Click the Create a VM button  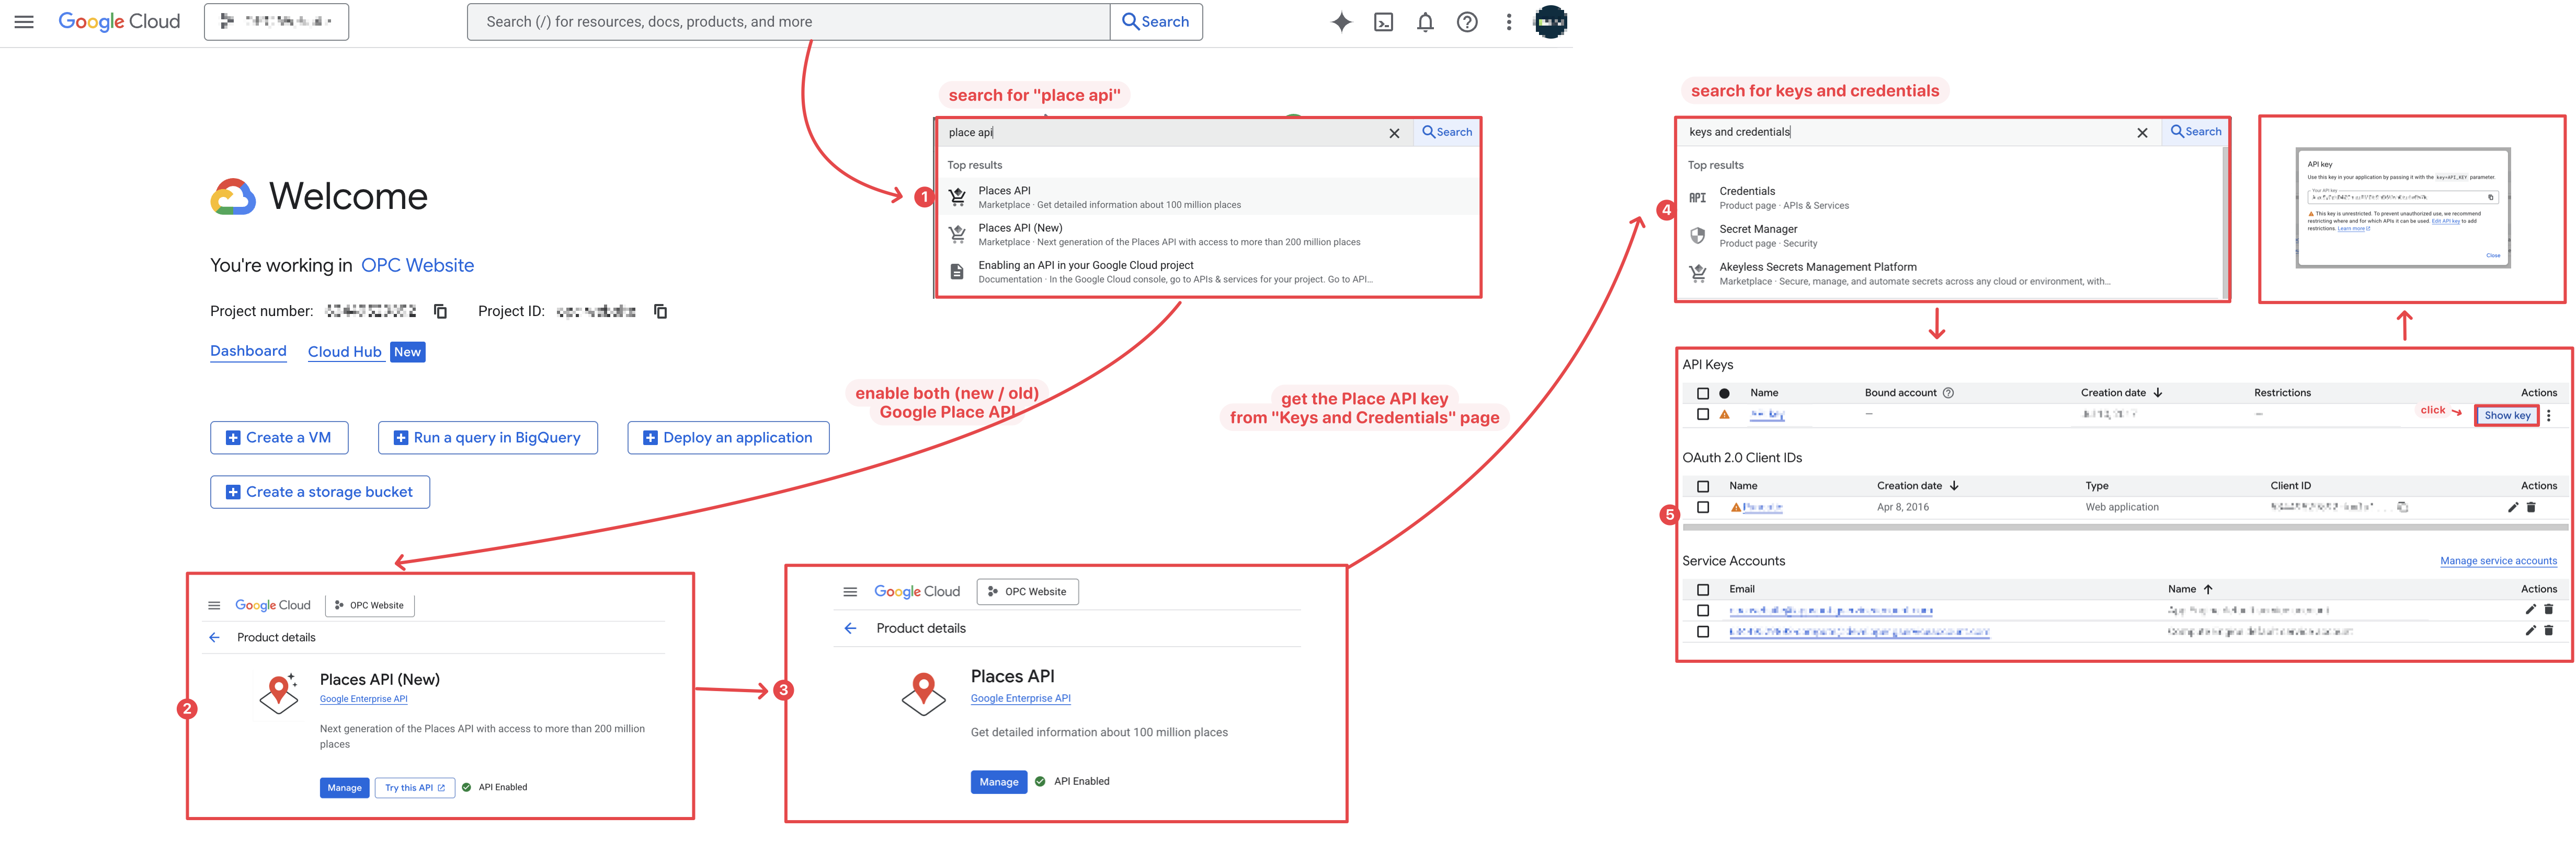[x=279, y=438]
